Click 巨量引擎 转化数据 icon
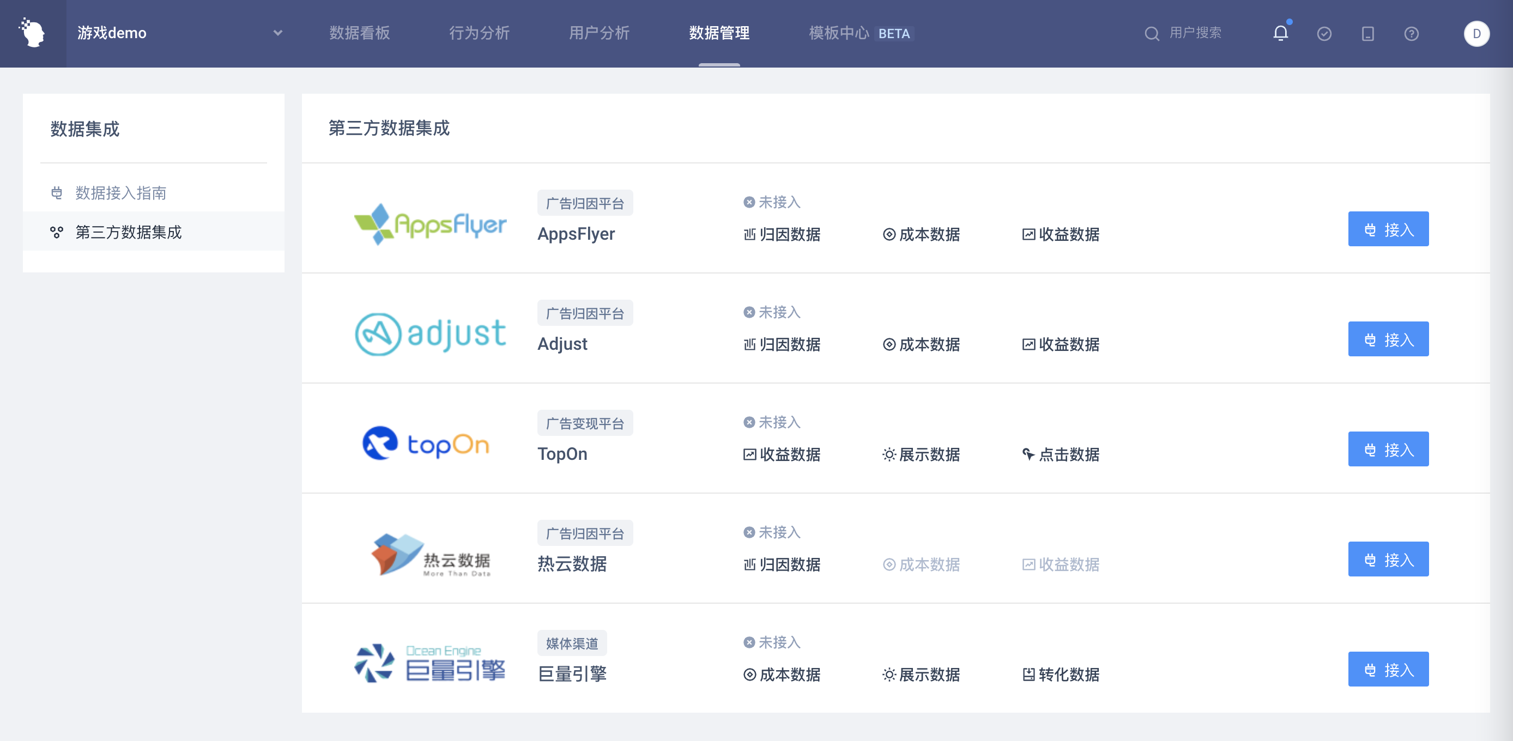1513x741 pixels. click(1028, 675)
